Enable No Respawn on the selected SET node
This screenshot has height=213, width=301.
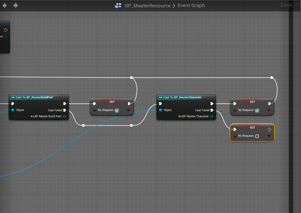click(257, 136)
